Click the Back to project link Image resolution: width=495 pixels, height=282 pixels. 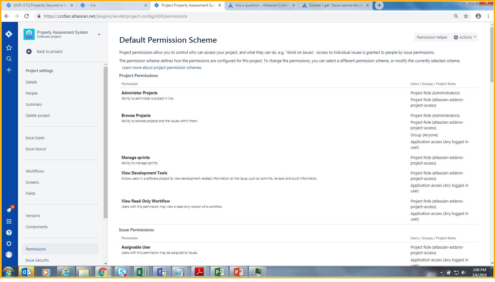49,52
